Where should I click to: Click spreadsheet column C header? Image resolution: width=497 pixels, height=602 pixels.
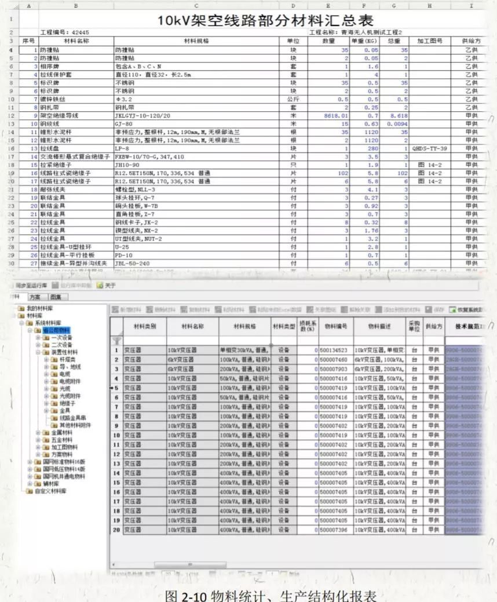click(x=196, y=6)
